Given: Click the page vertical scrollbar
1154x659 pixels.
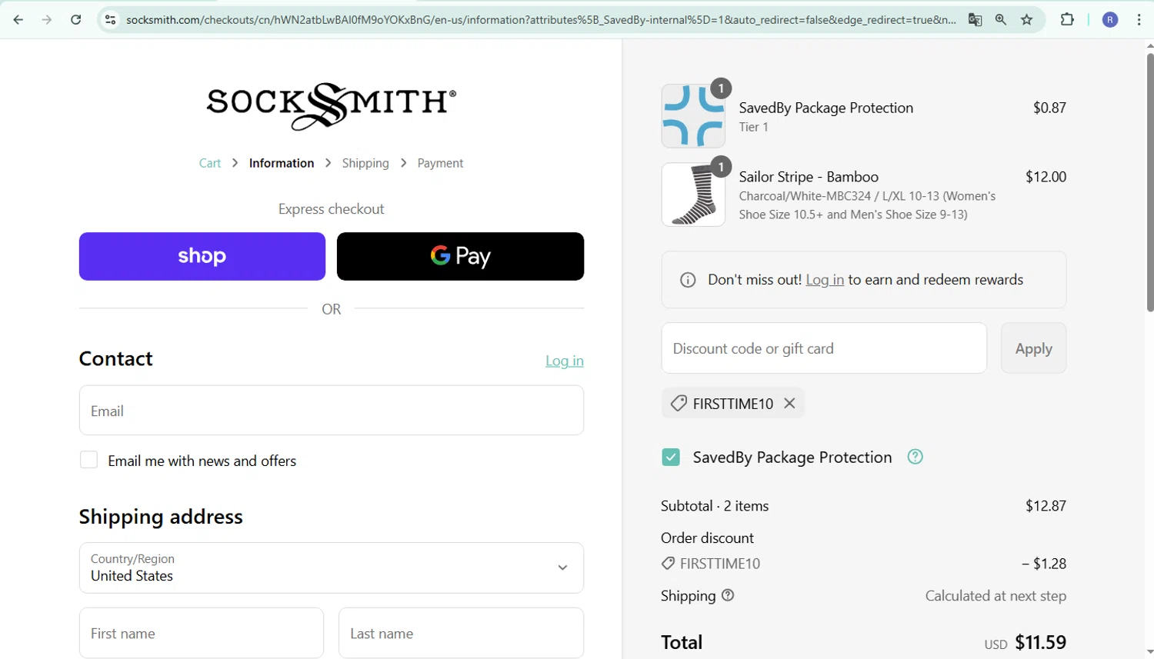Looking at the screenshot, I should (1150, 181).
